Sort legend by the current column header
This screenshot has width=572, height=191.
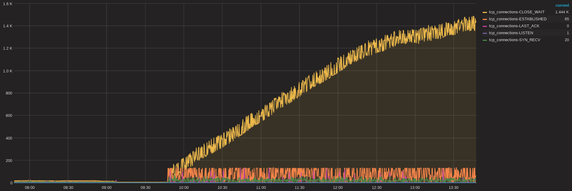click(x=562, y=5)
